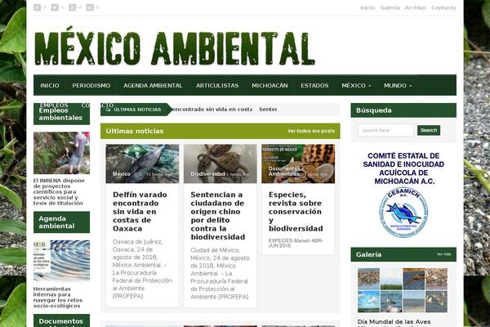Click the 'Documentos' sidebar header at bottom left
Image resolution: width=490 pixels, height=327 pixels.
click(x=61, y=320)
